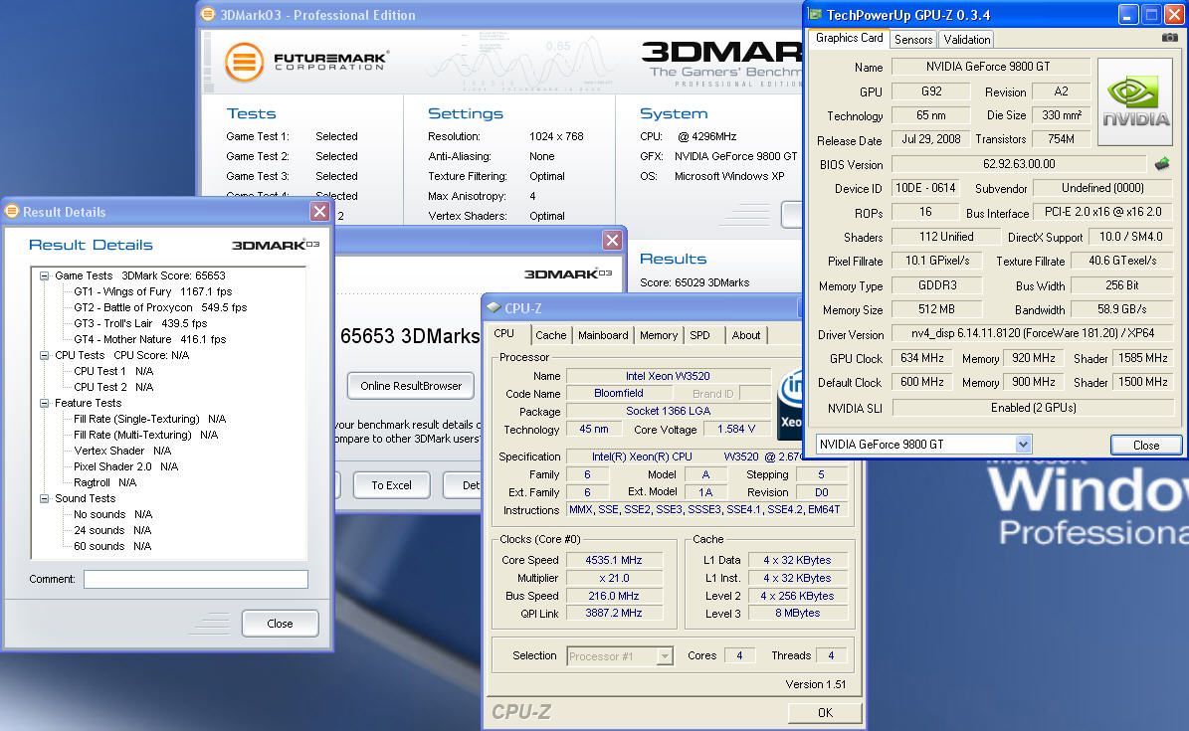Close the 3DMark score dialog with X
The height and width of the screenshot is (731, 1189).
[x=612, y=241]
